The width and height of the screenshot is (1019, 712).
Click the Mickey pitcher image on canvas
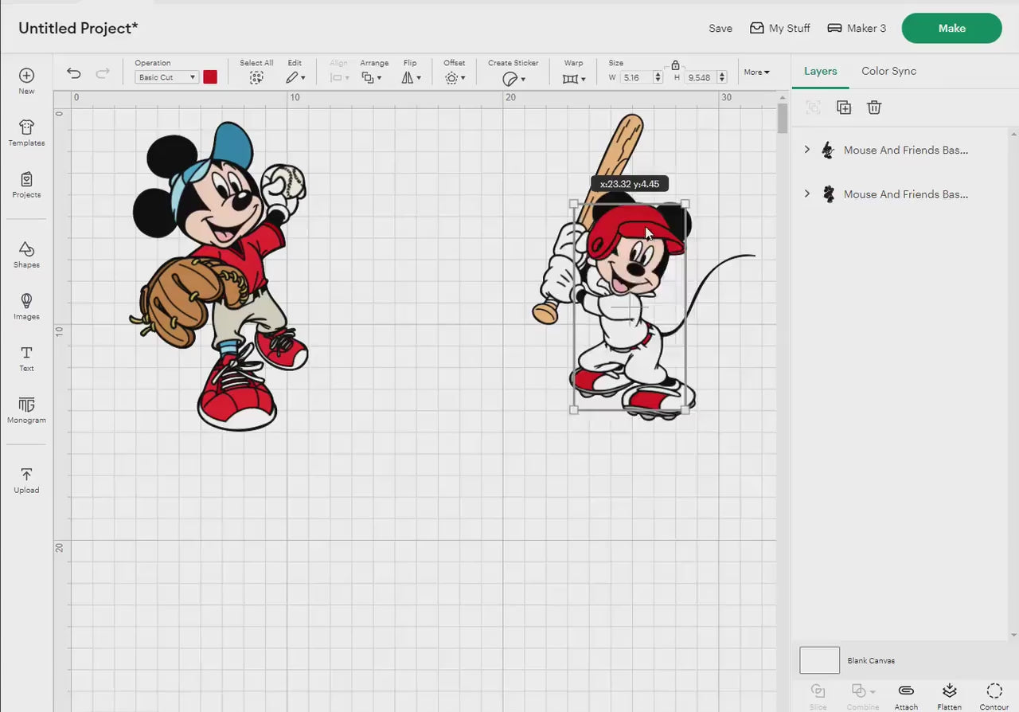point(221,275)
